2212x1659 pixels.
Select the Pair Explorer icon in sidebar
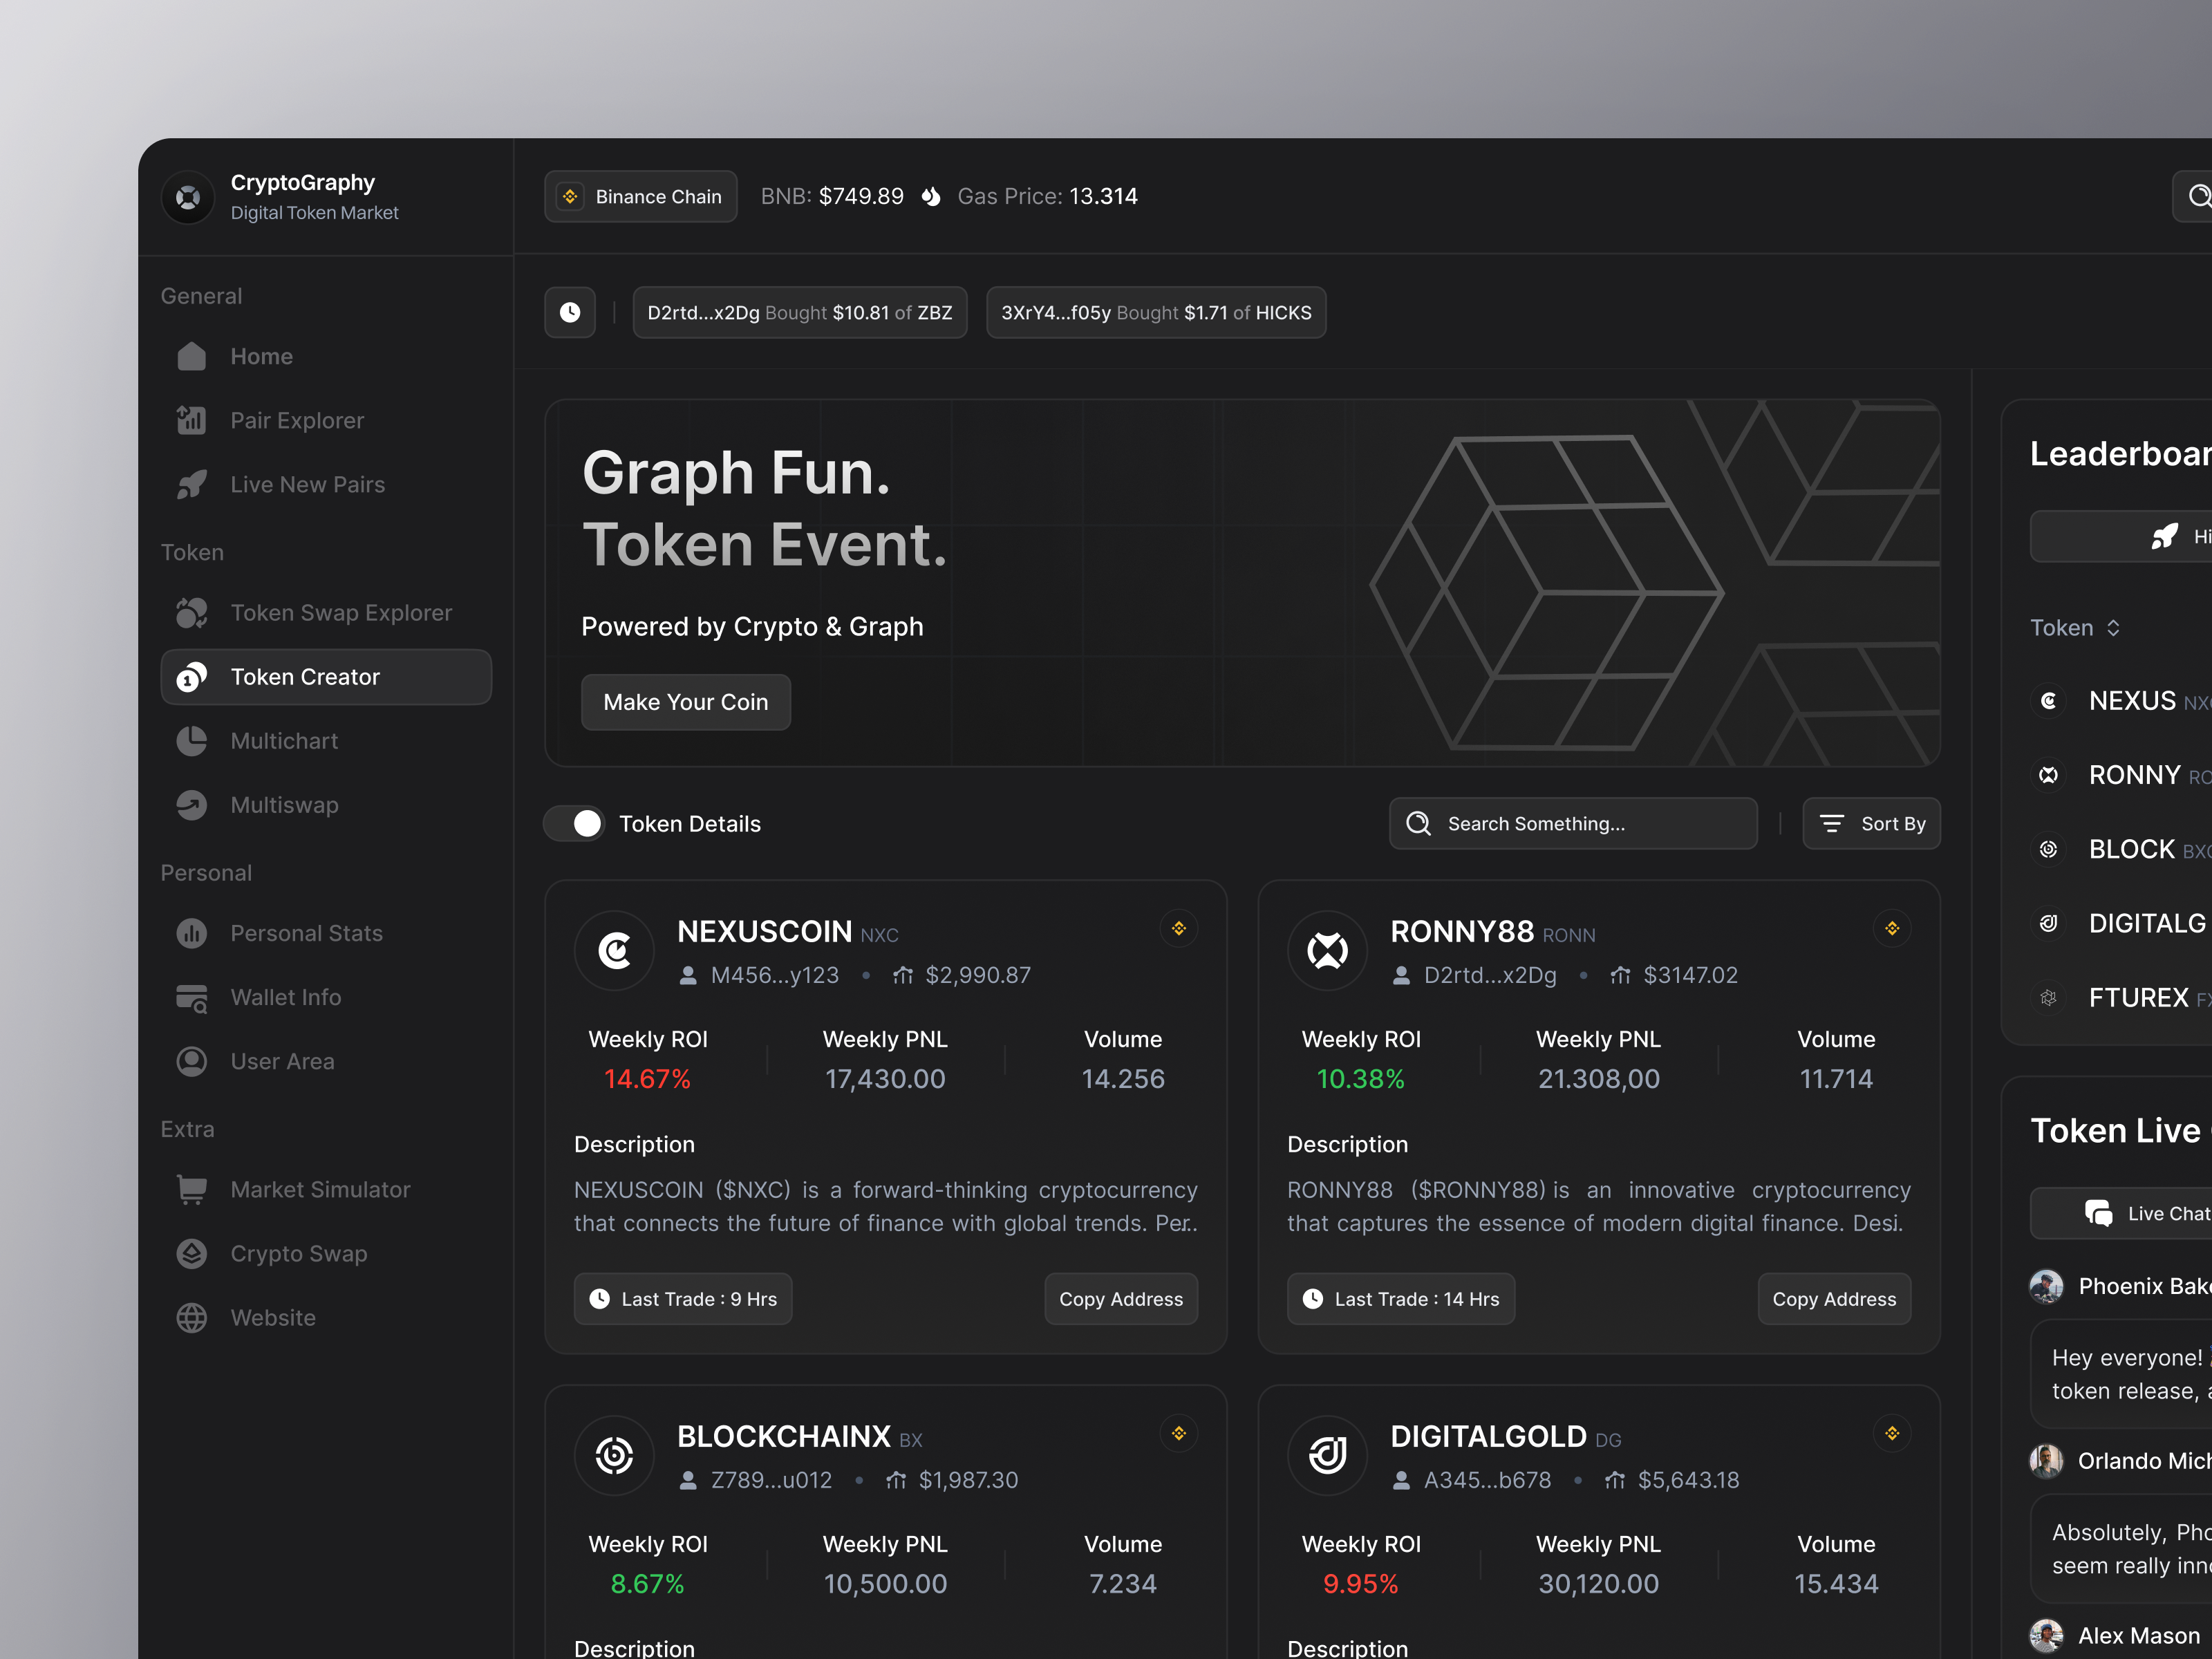pyautogui.click(x=191, y=420)
